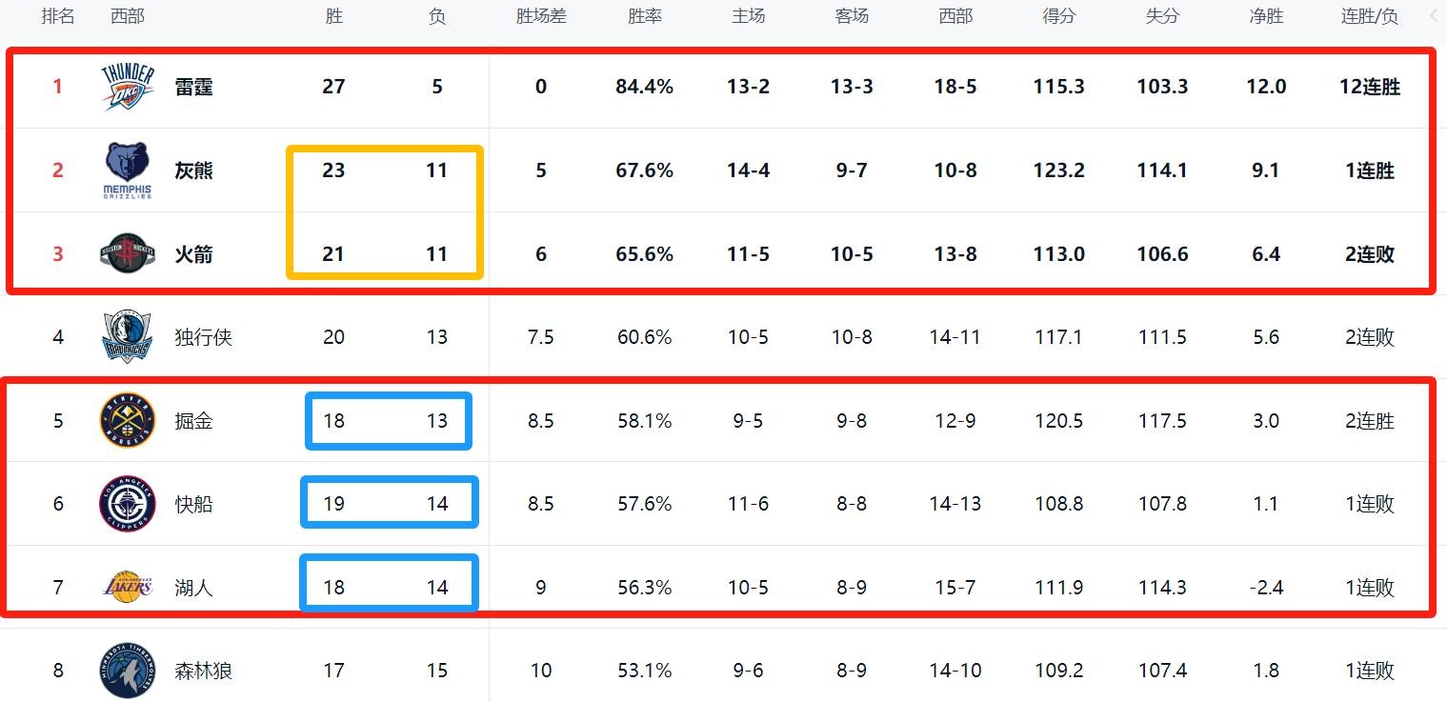Click the 失分 column header
This screenshot has width=1447, height=702.
pyautogui.click(x=1162, y=17)
